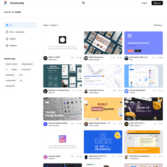Click the Yourssu Design System title link
This screenshot has height=167, width=167.
[x=58, y=123]
